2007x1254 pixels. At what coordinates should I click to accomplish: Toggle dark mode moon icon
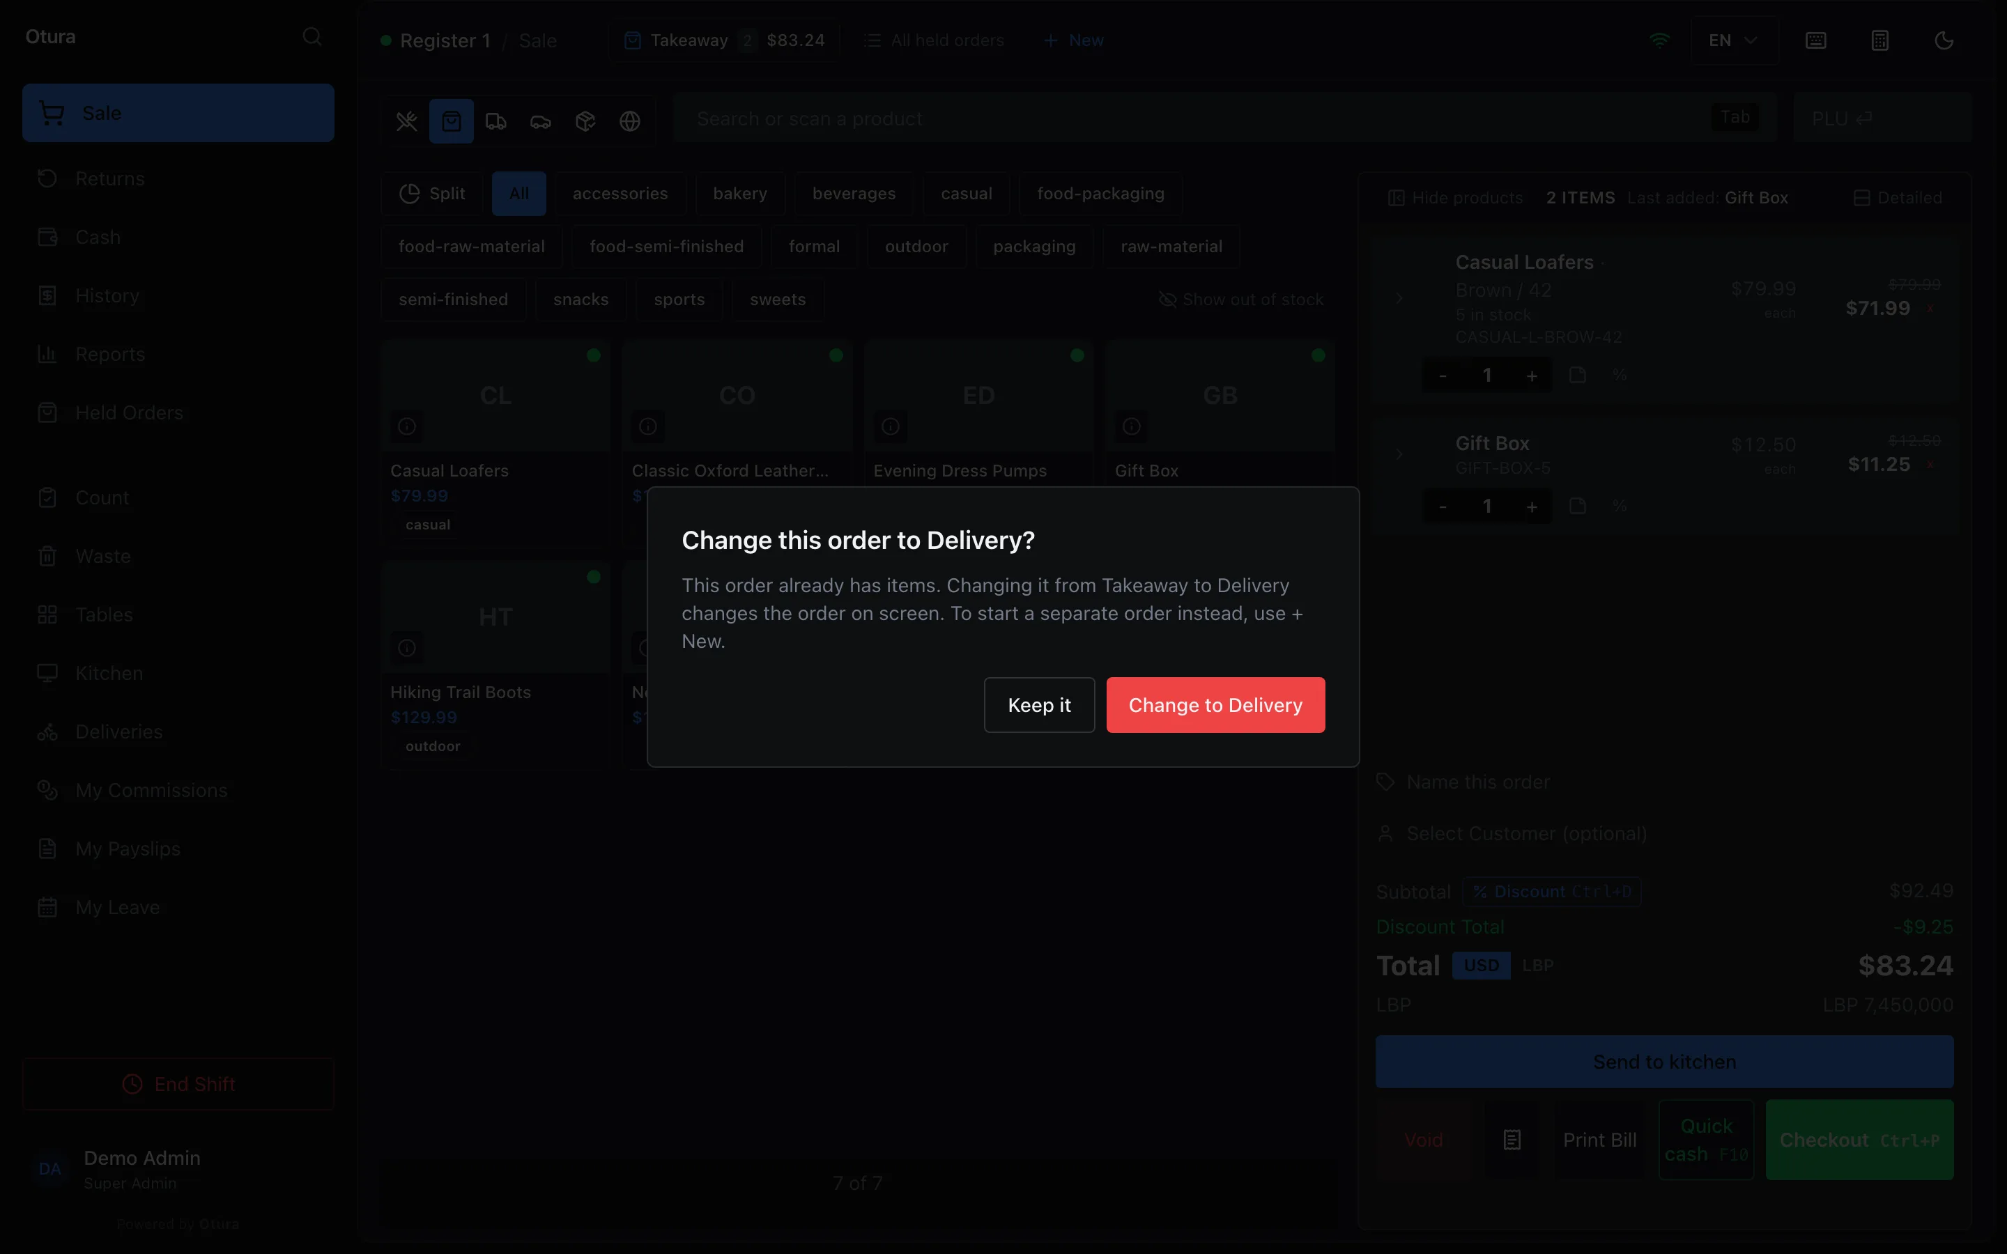tap(1944, 40)
